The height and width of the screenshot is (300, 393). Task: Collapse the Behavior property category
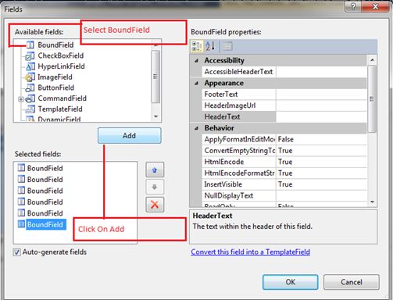click(x=197, y=128)
